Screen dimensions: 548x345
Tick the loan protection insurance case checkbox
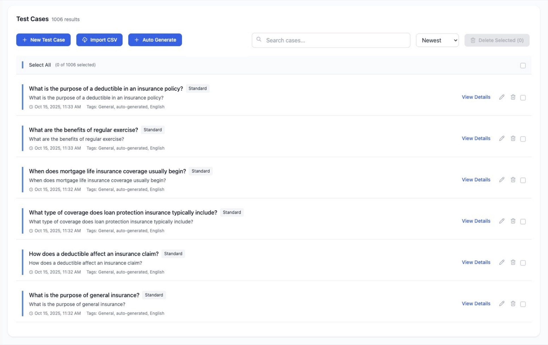(523, 222)
